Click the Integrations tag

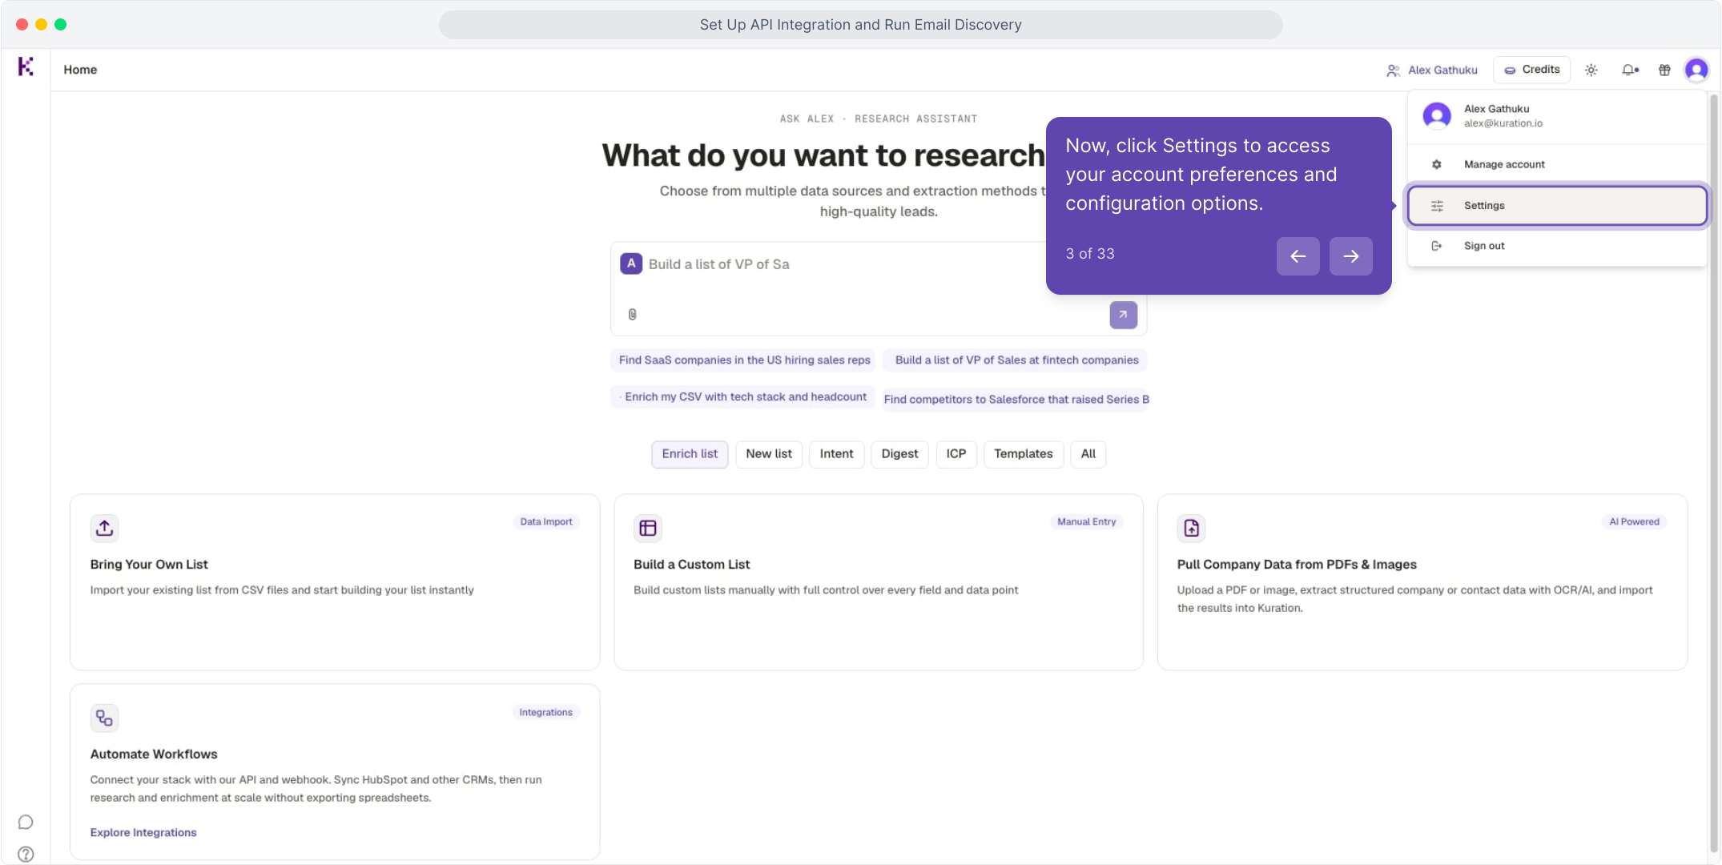[x=545, y=713]
